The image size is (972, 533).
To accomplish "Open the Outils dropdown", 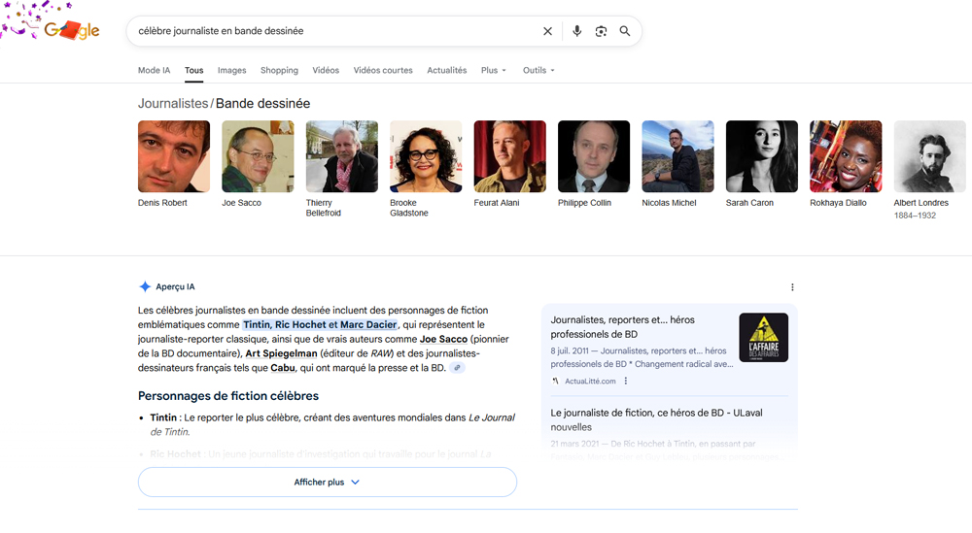I will tap(538, 71).
